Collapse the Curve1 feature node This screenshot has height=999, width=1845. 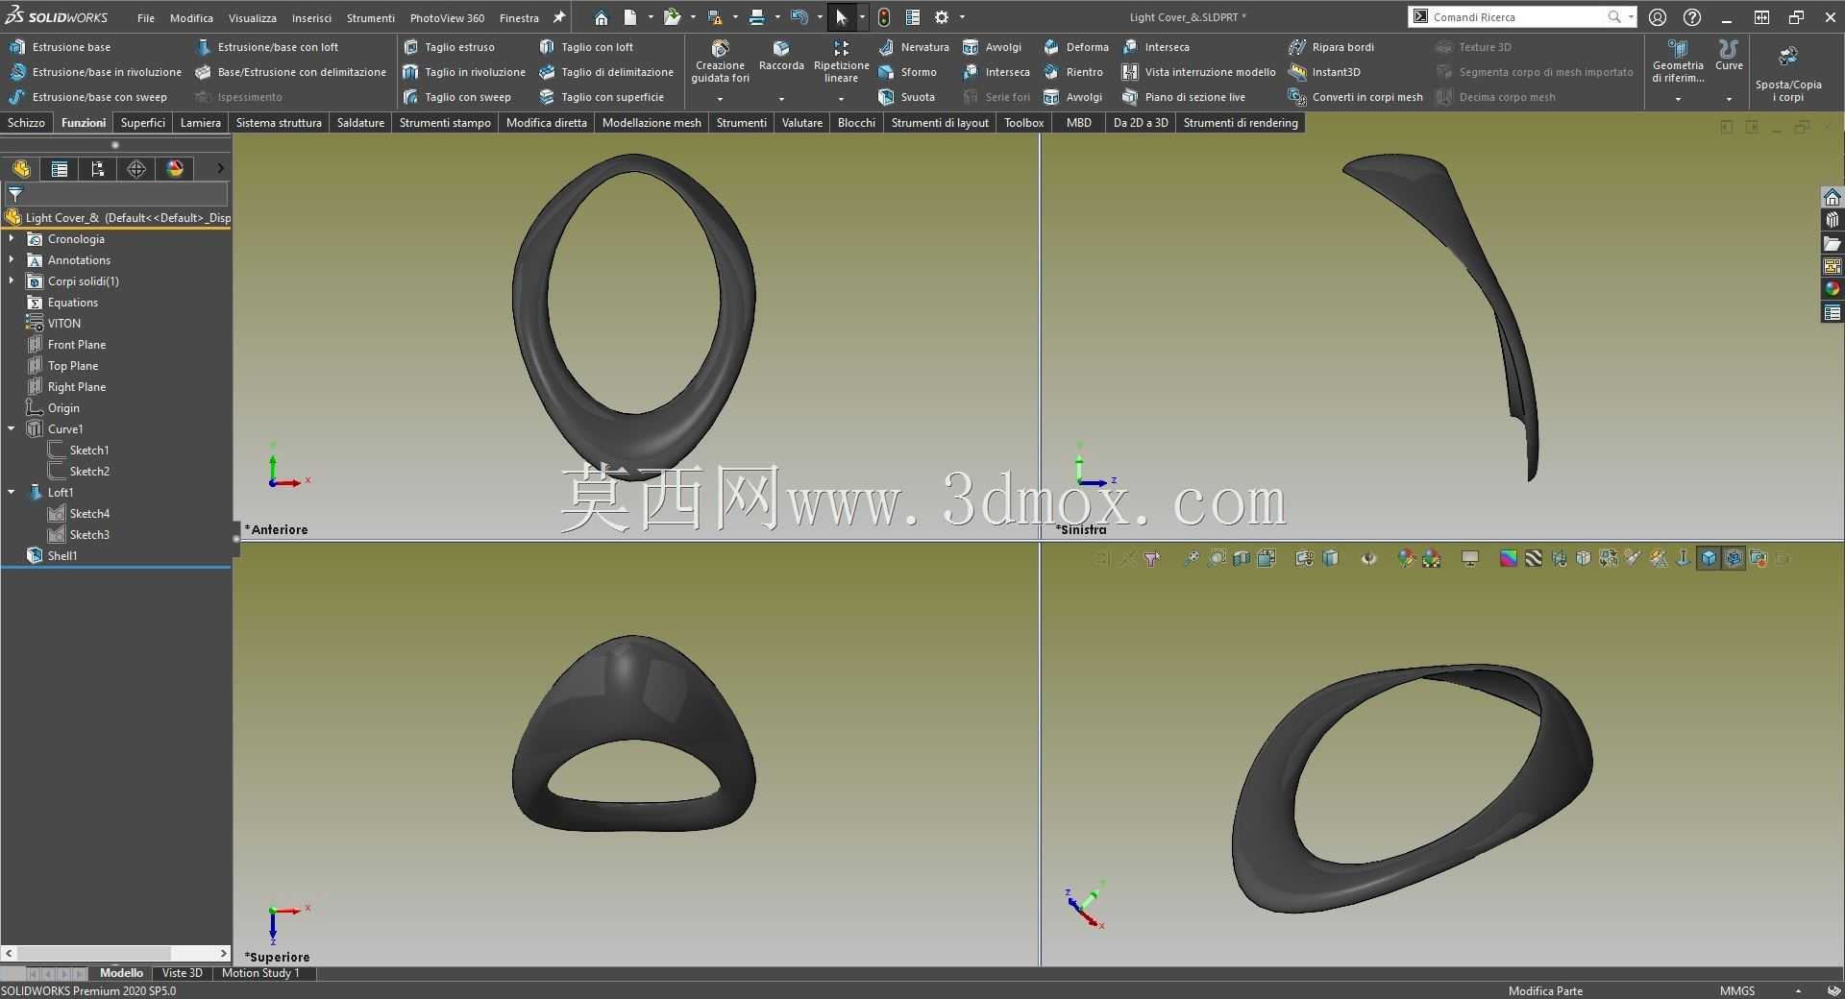click(12, 428)
